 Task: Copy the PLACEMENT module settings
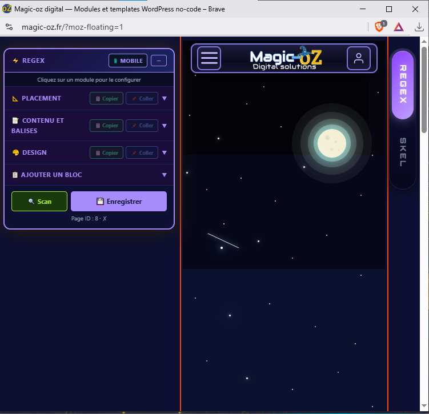[106, 98]
